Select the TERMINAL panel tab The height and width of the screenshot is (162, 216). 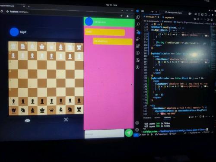[167, 118]
